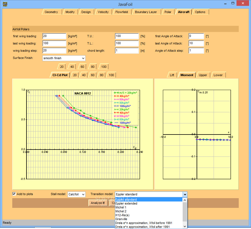251x229 pixels.
Task: Open the Geometry tab
Action: click(52, 12)
